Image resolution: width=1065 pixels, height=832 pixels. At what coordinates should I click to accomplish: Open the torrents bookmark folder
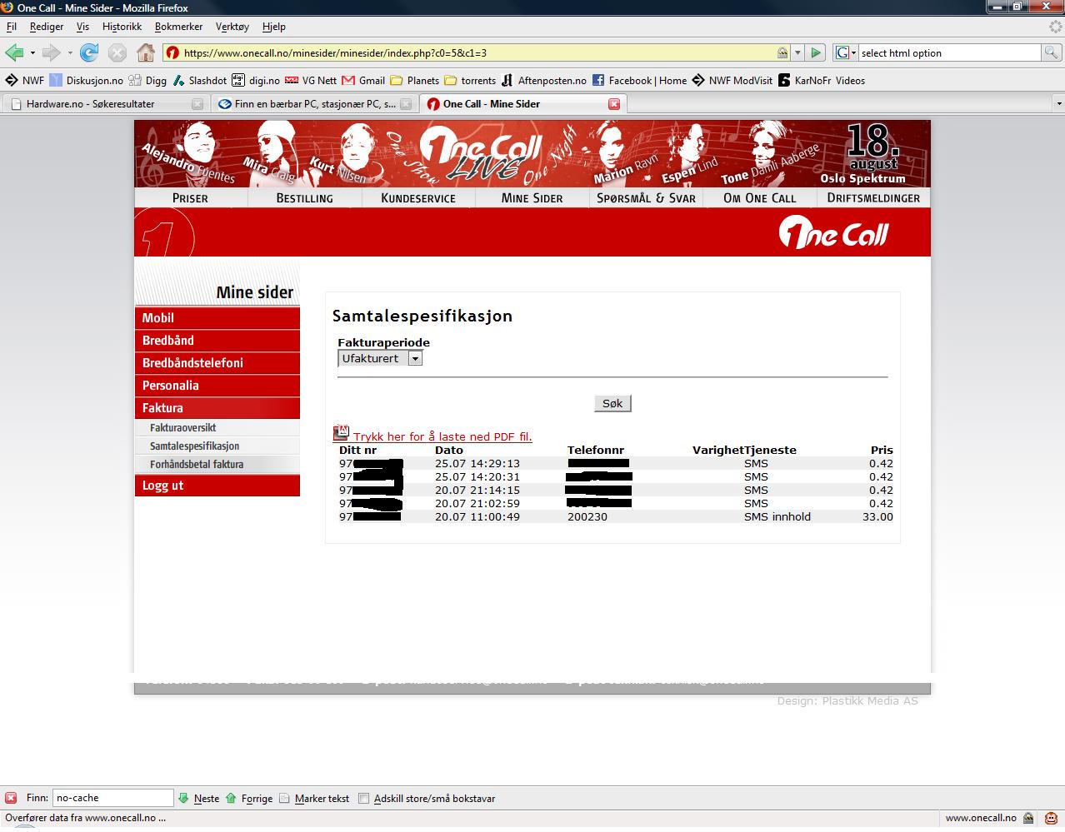[x=471, y=81]
